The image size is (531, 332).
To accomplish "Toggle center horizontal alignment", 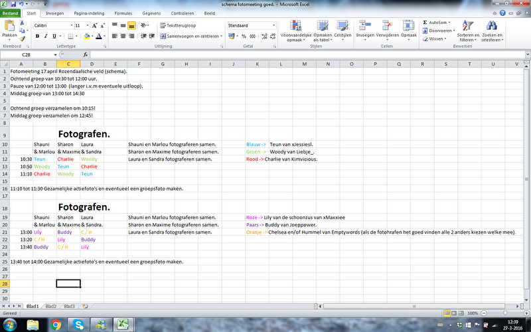I will click(x=123, y=36).
